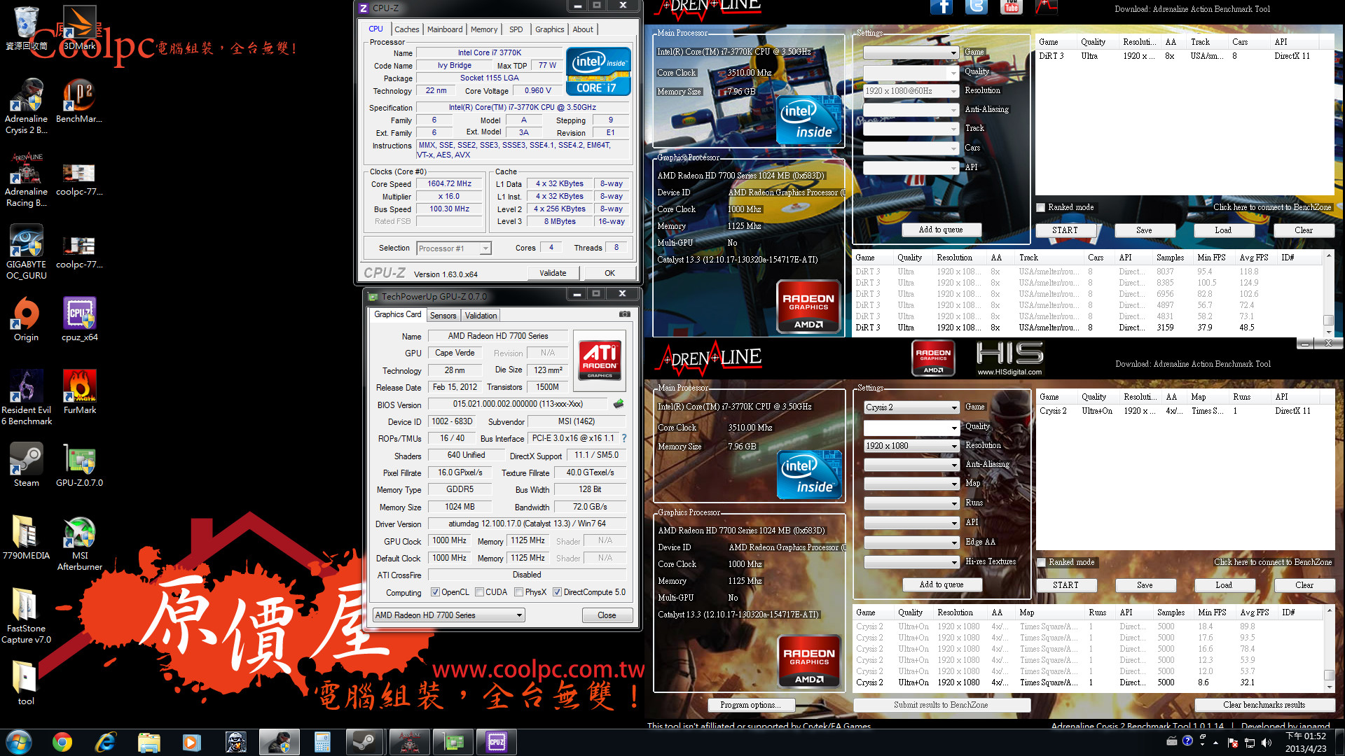Image resolution: width=1345 pixels, height=756 pixels.
Task: Open the 3DMark desktop shortcut
Action: 80,28
